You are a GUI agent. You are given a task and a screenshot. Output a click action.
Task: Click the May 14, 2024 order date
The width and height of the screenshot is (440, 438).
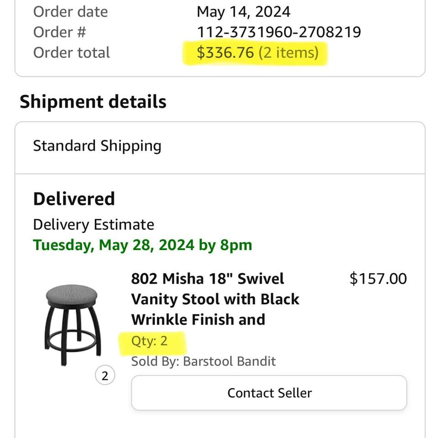coord(243,11)
